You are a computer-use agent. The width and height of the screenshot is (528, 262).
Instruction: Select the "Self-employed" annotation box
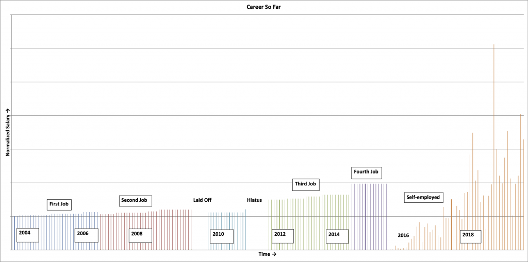(423, 198)
